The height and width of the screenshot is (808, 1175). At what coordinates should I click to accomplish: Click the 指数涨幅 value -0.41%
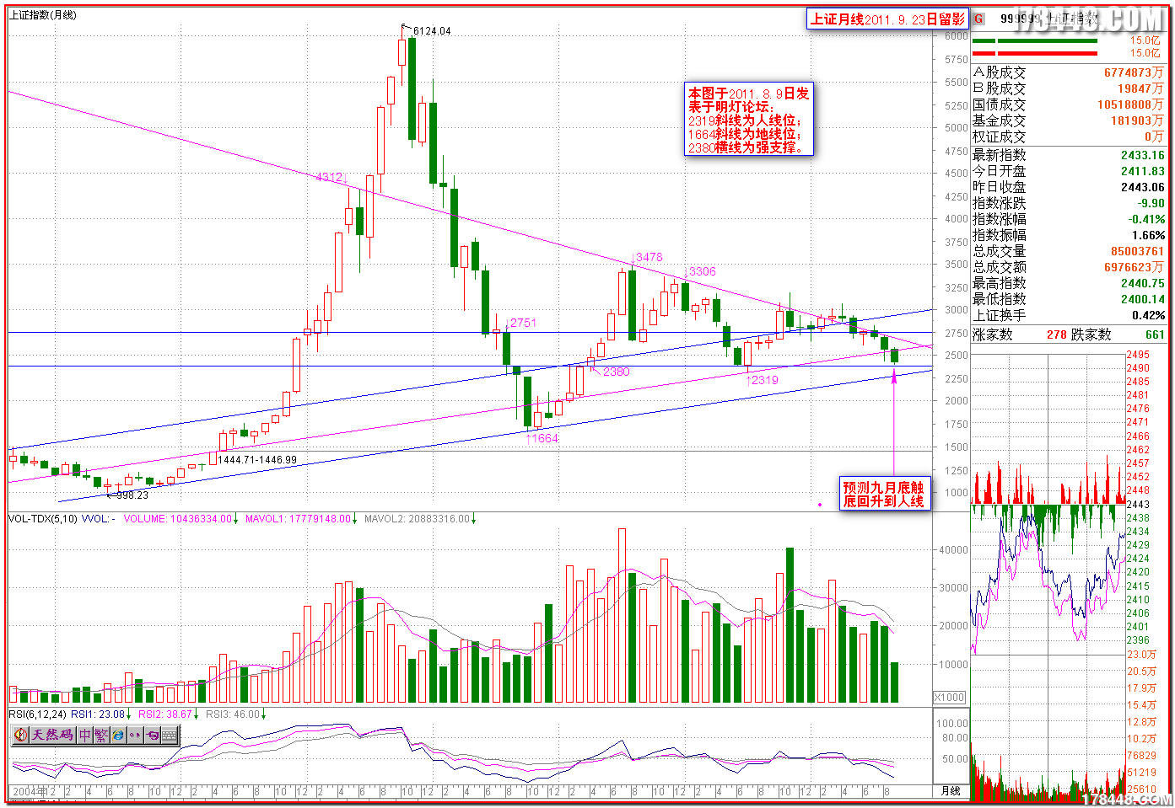click(1147, 219)
